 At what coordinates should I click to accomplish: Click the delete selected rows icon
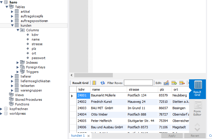[182, 83]
